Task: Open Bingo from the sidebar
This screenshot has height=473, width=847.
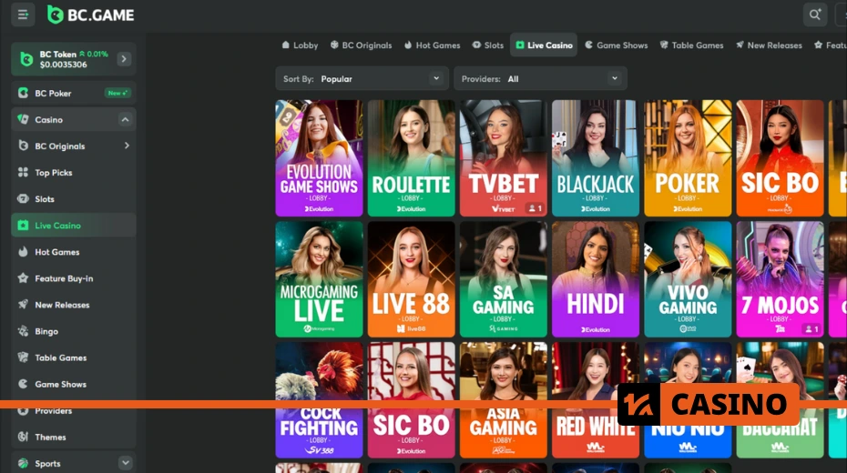Action: 74,331
